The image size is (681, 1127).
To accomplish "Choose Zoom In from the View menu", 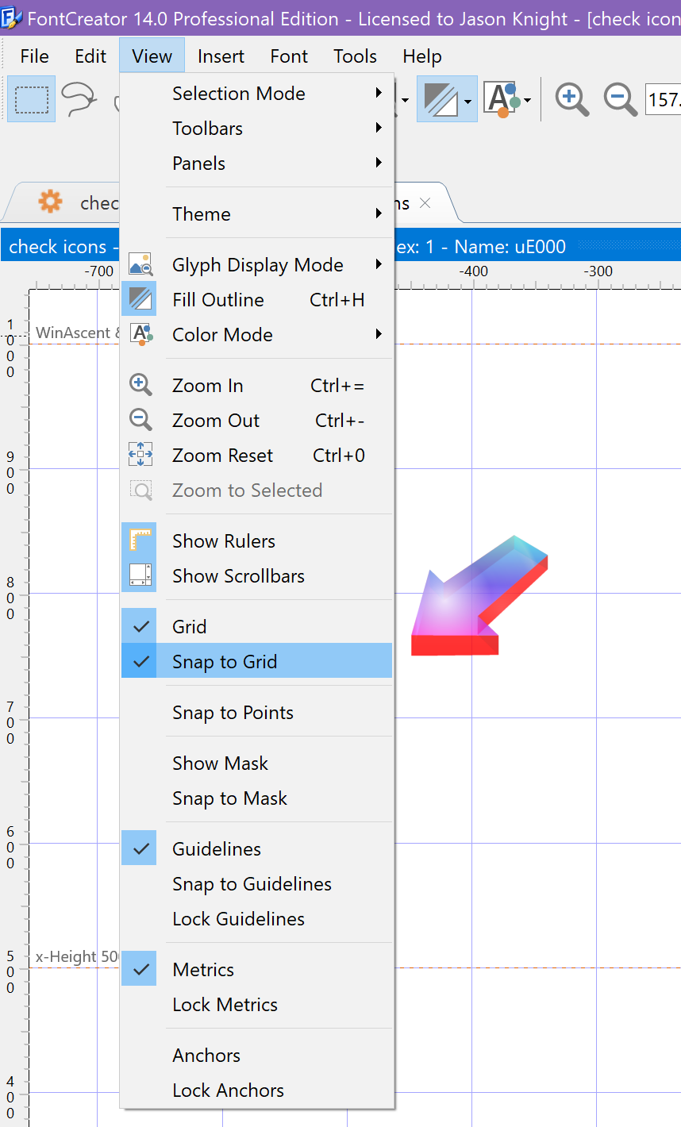I will (256, 386).
